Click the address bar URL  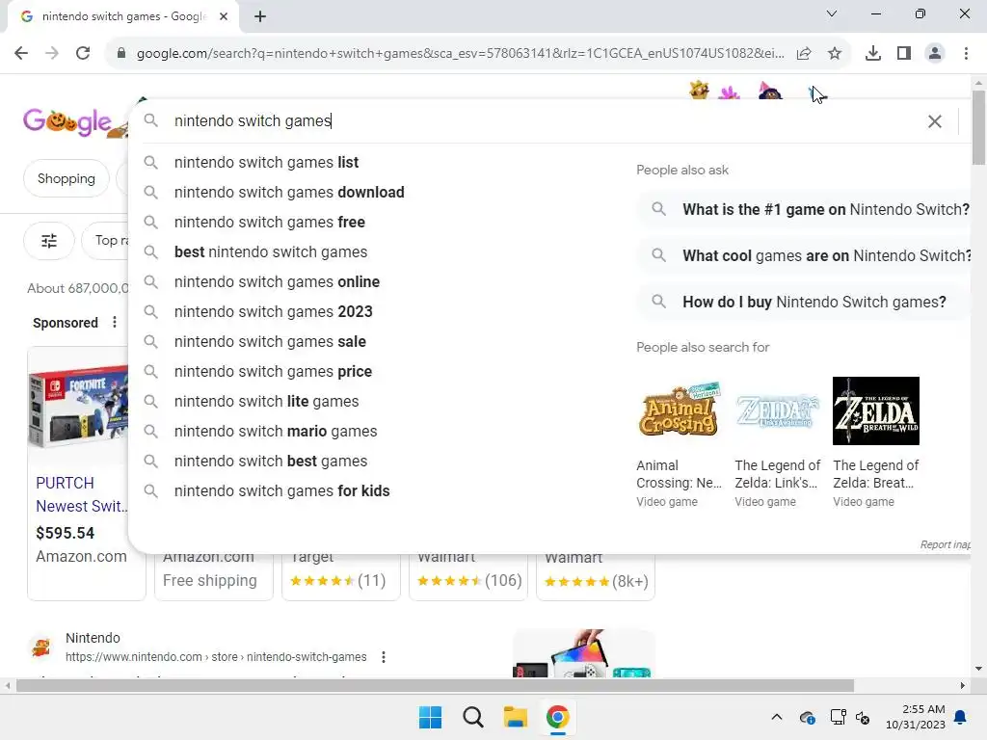click(x=460, y=54)
